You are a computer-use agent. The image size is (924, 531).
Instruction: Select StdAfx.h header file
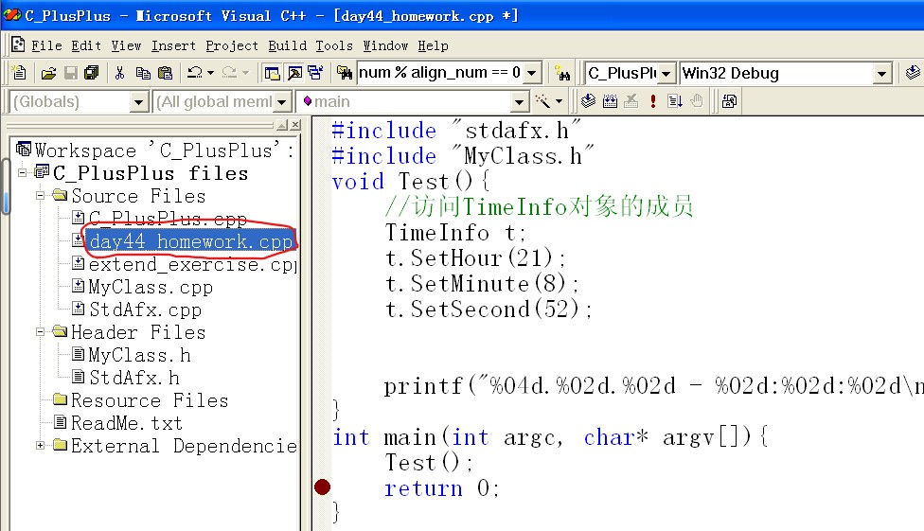pos(133,377)
